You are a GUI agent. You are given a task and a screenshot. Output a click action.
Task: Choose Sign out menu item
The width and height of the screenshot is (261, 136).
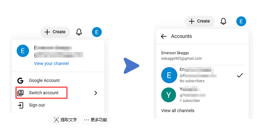(x=37, y=105)
